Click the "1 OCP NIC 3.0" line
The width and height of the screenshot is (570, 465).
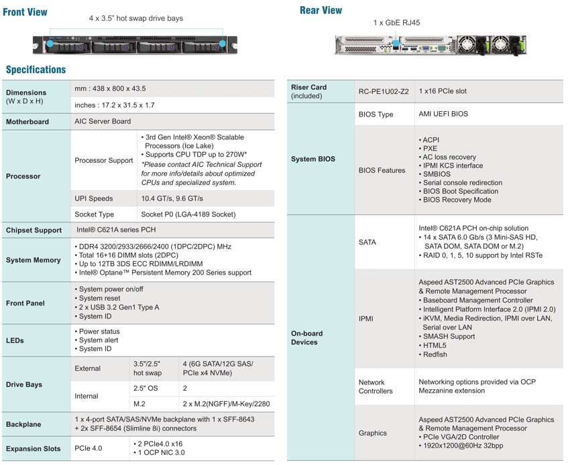(x=159, y=453)
